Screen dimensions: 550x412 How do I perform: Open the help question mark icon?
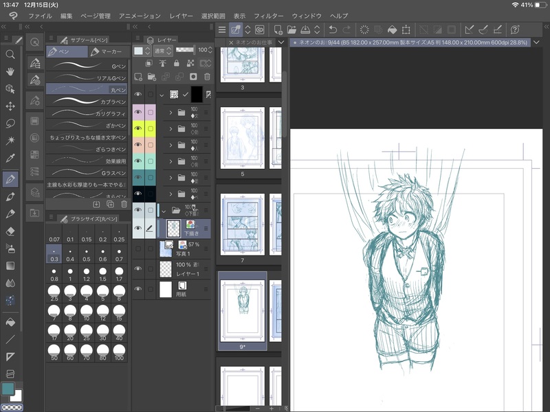point(515,30)
